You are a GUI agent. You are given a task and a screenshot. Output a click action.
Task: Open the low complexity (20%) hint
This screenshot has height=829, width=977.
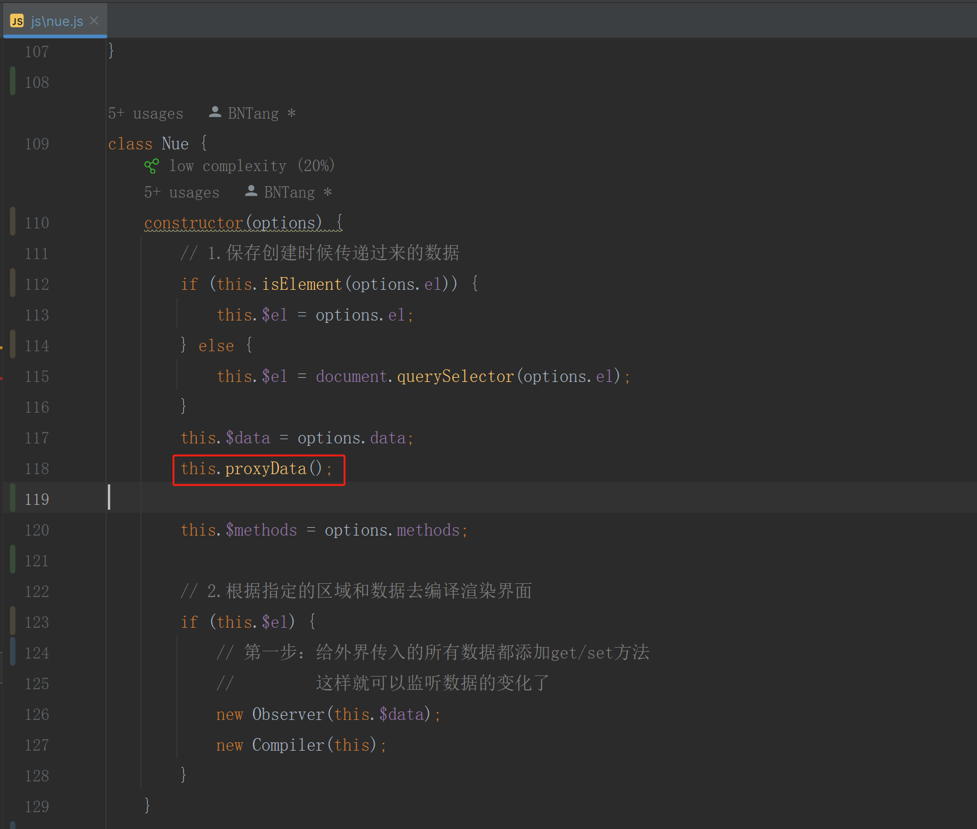tap(251, 166)
